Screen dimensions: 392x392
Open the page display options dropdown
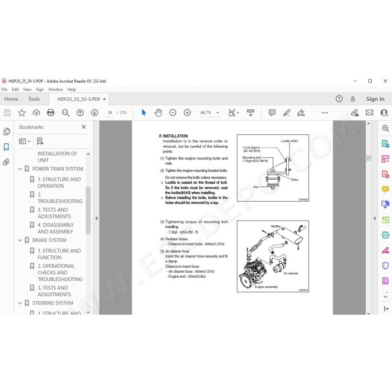(x=238, y=113)
